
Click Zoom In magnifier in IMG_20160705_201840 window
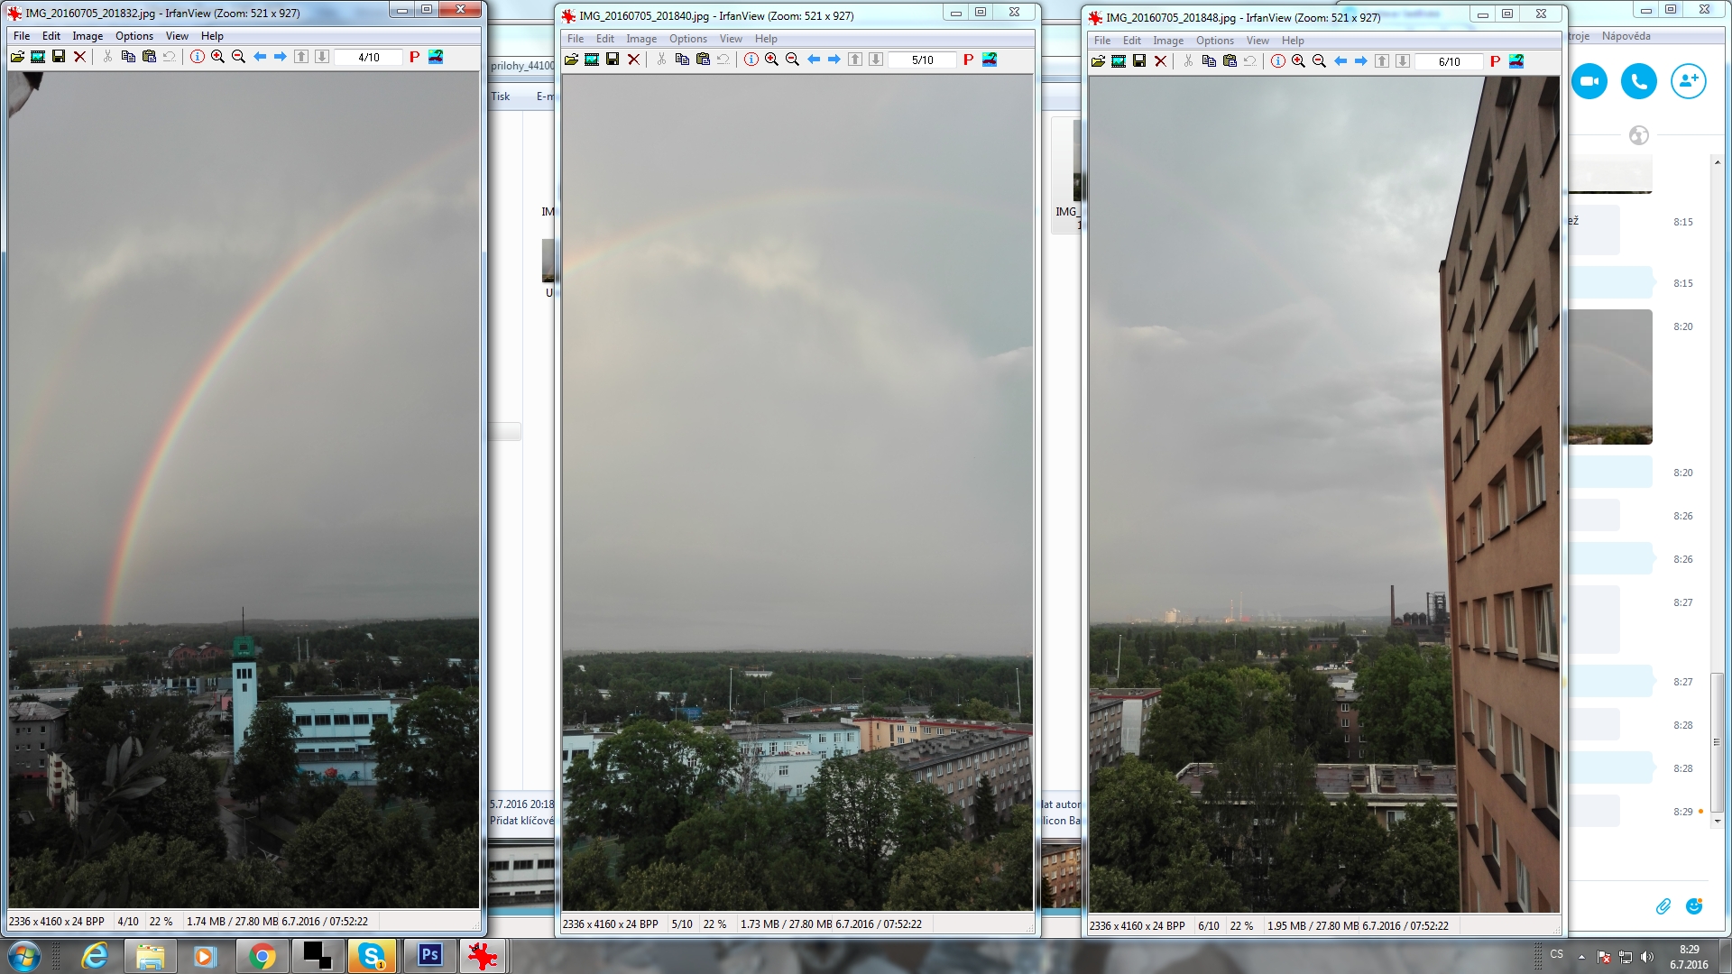[771, 60]
